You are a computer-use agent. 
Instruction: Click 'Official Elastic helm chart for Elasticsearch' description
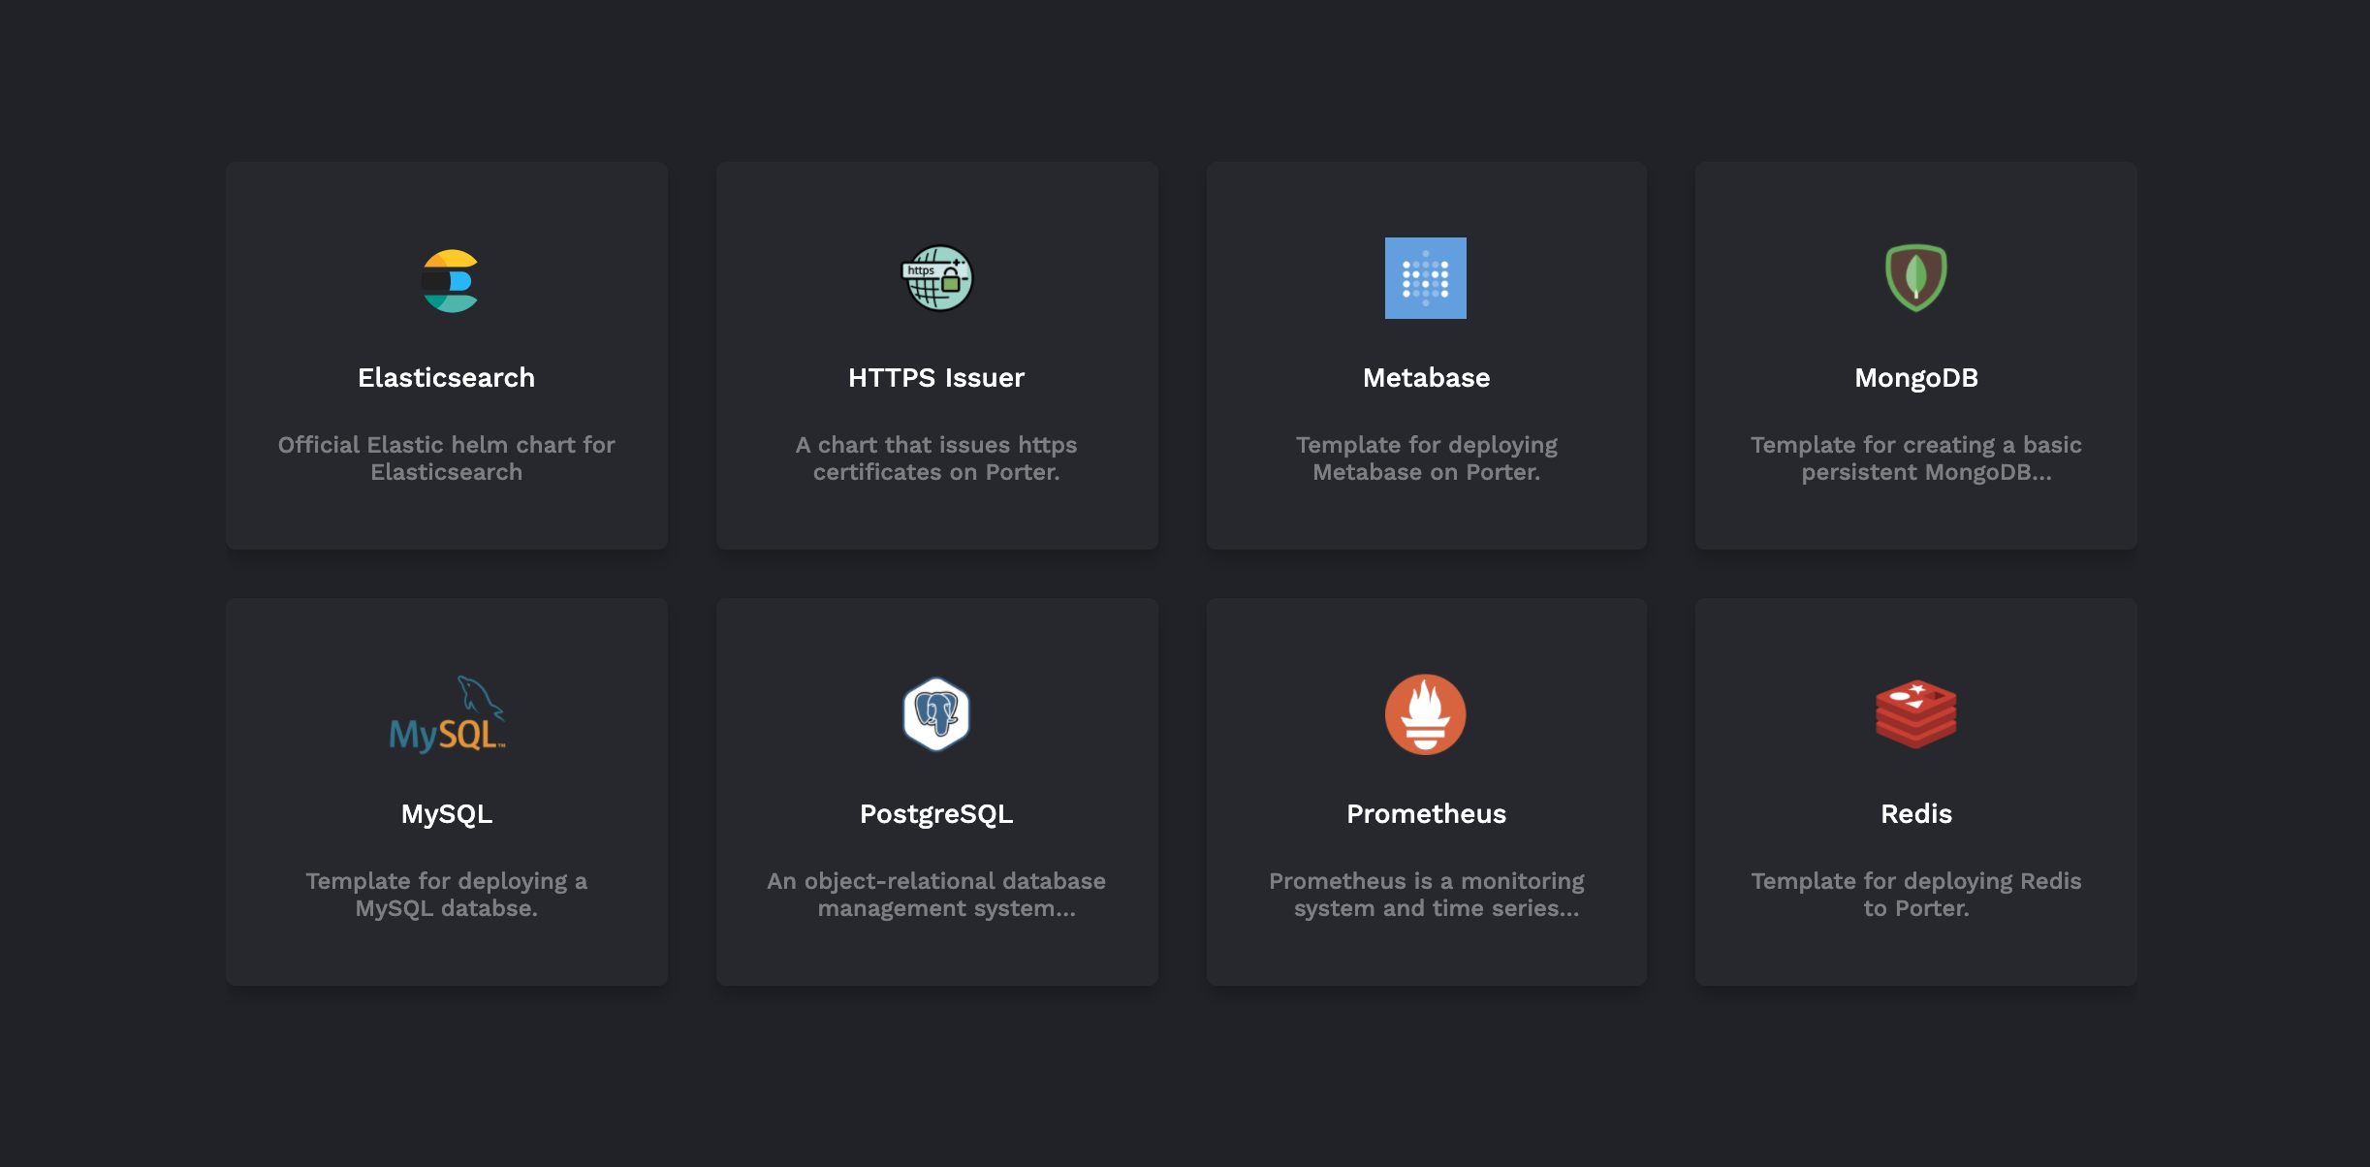(x=446, y=458)
